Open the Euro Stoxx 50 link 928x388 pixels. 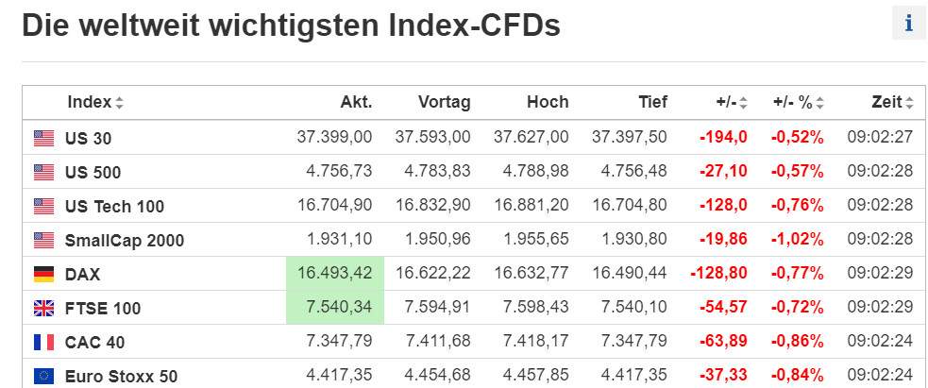121,376
